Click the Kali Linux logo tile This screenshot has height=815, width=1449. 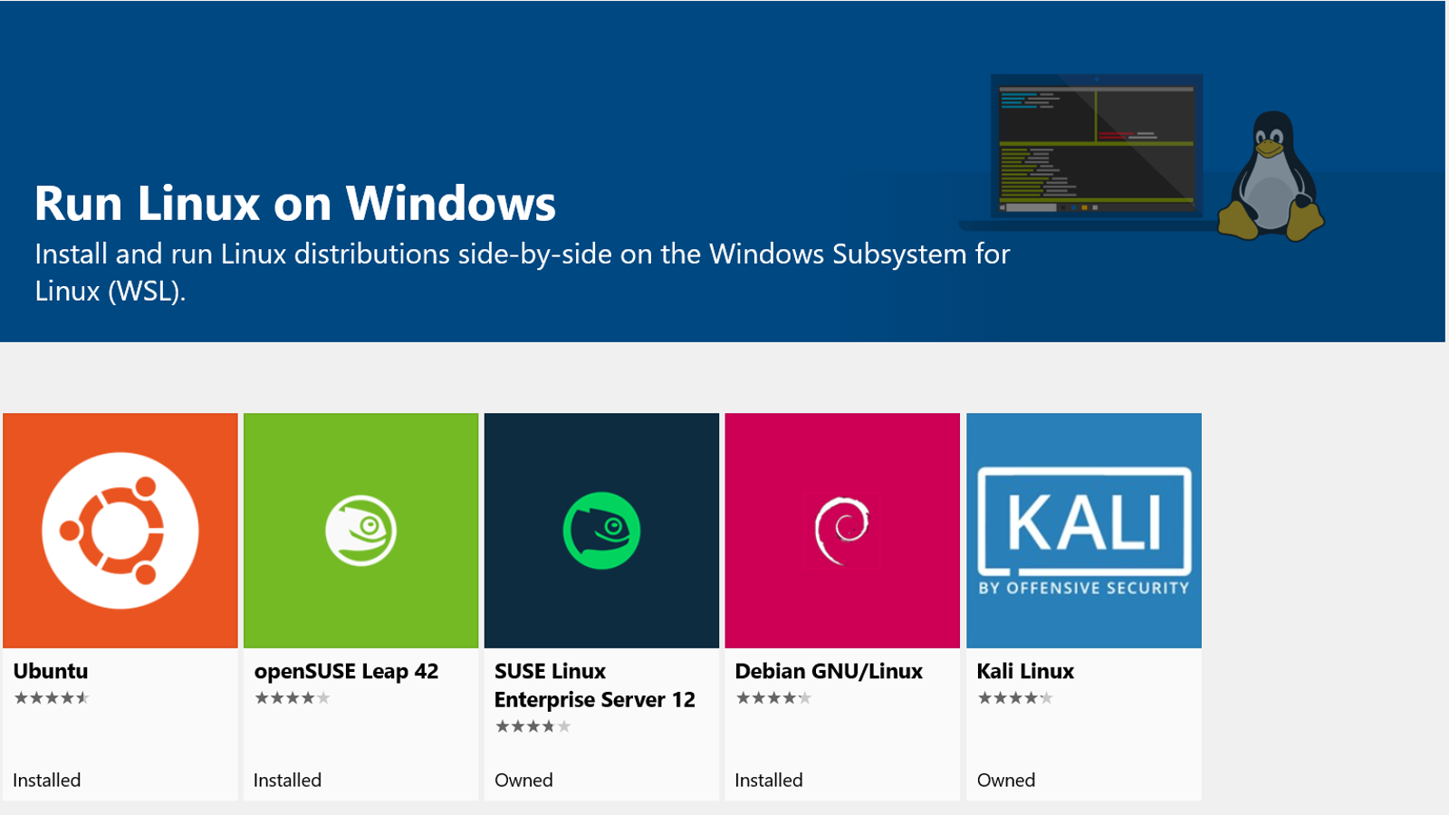1084,531
